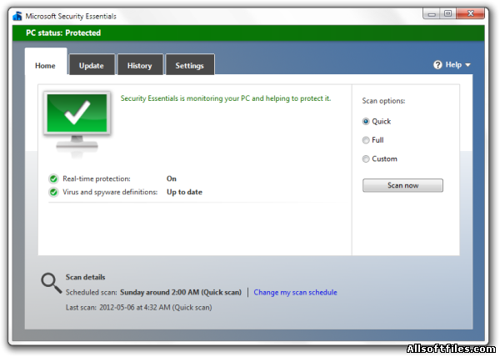500x357 pixels.
Task: Minimize the Security Essentials window
Action: (x=432, y=13)
